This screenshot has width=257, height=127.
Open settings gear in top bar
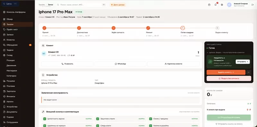222,5
